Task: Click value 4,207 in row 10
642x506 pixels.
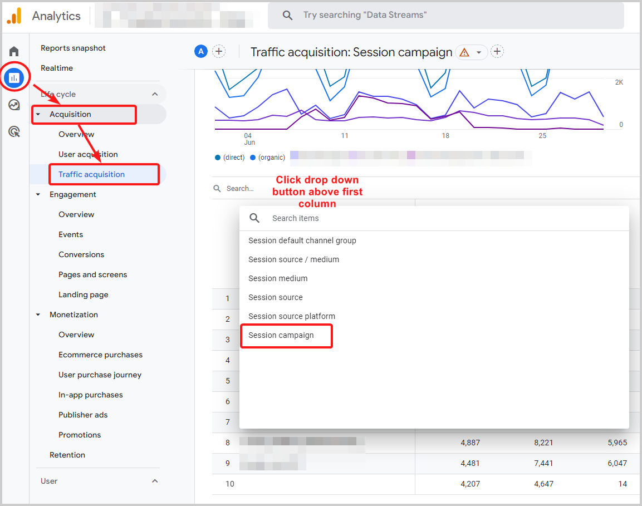Action: (x=470, y=484)
